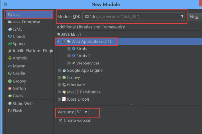The height and width of the screenshot is (134, 202).
Task: Select Spring module type
Action: coord(29,44)
